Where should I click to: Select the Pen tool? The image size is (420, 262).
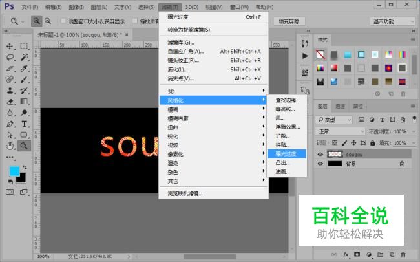(x=10, y=124)
